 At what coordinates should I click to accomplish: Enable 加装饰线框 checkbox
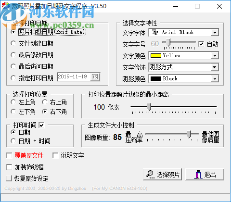9,167
